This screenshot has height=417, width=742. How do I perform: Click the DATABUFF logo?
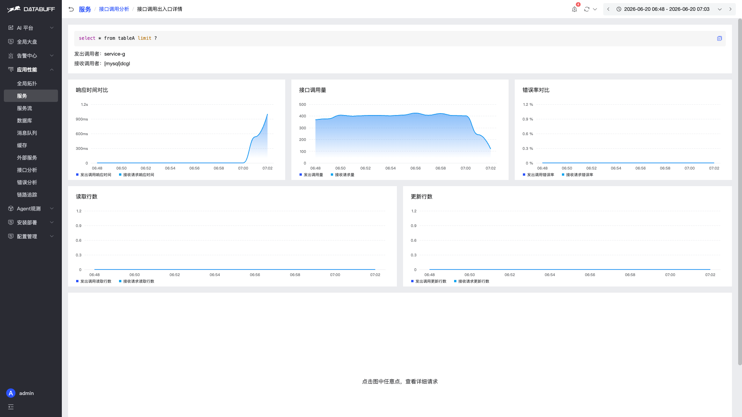coord(31,9)
